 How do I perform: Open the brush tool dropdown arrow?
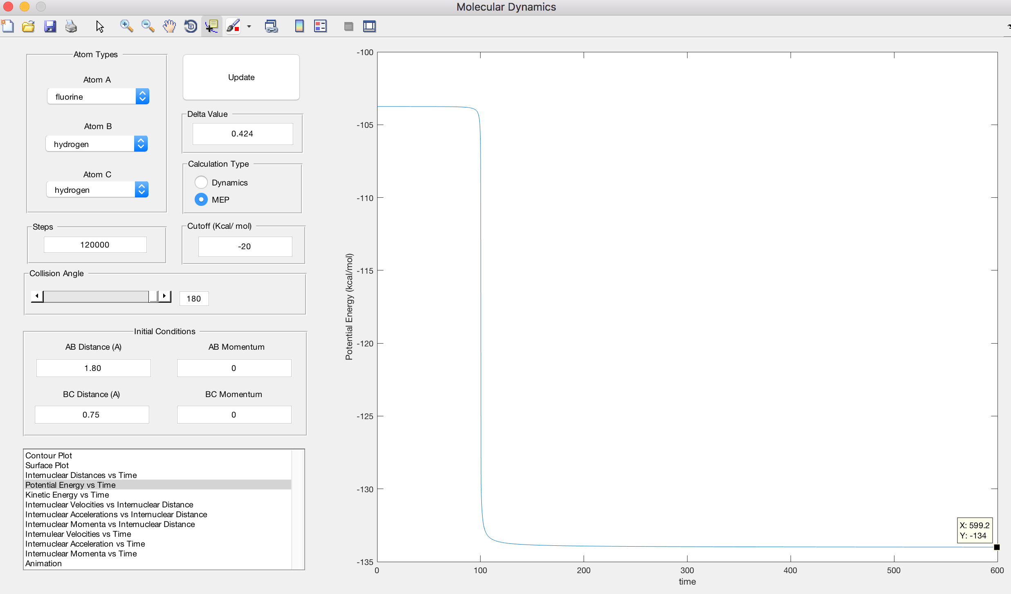pyautogui.click(x=249, y=27)
